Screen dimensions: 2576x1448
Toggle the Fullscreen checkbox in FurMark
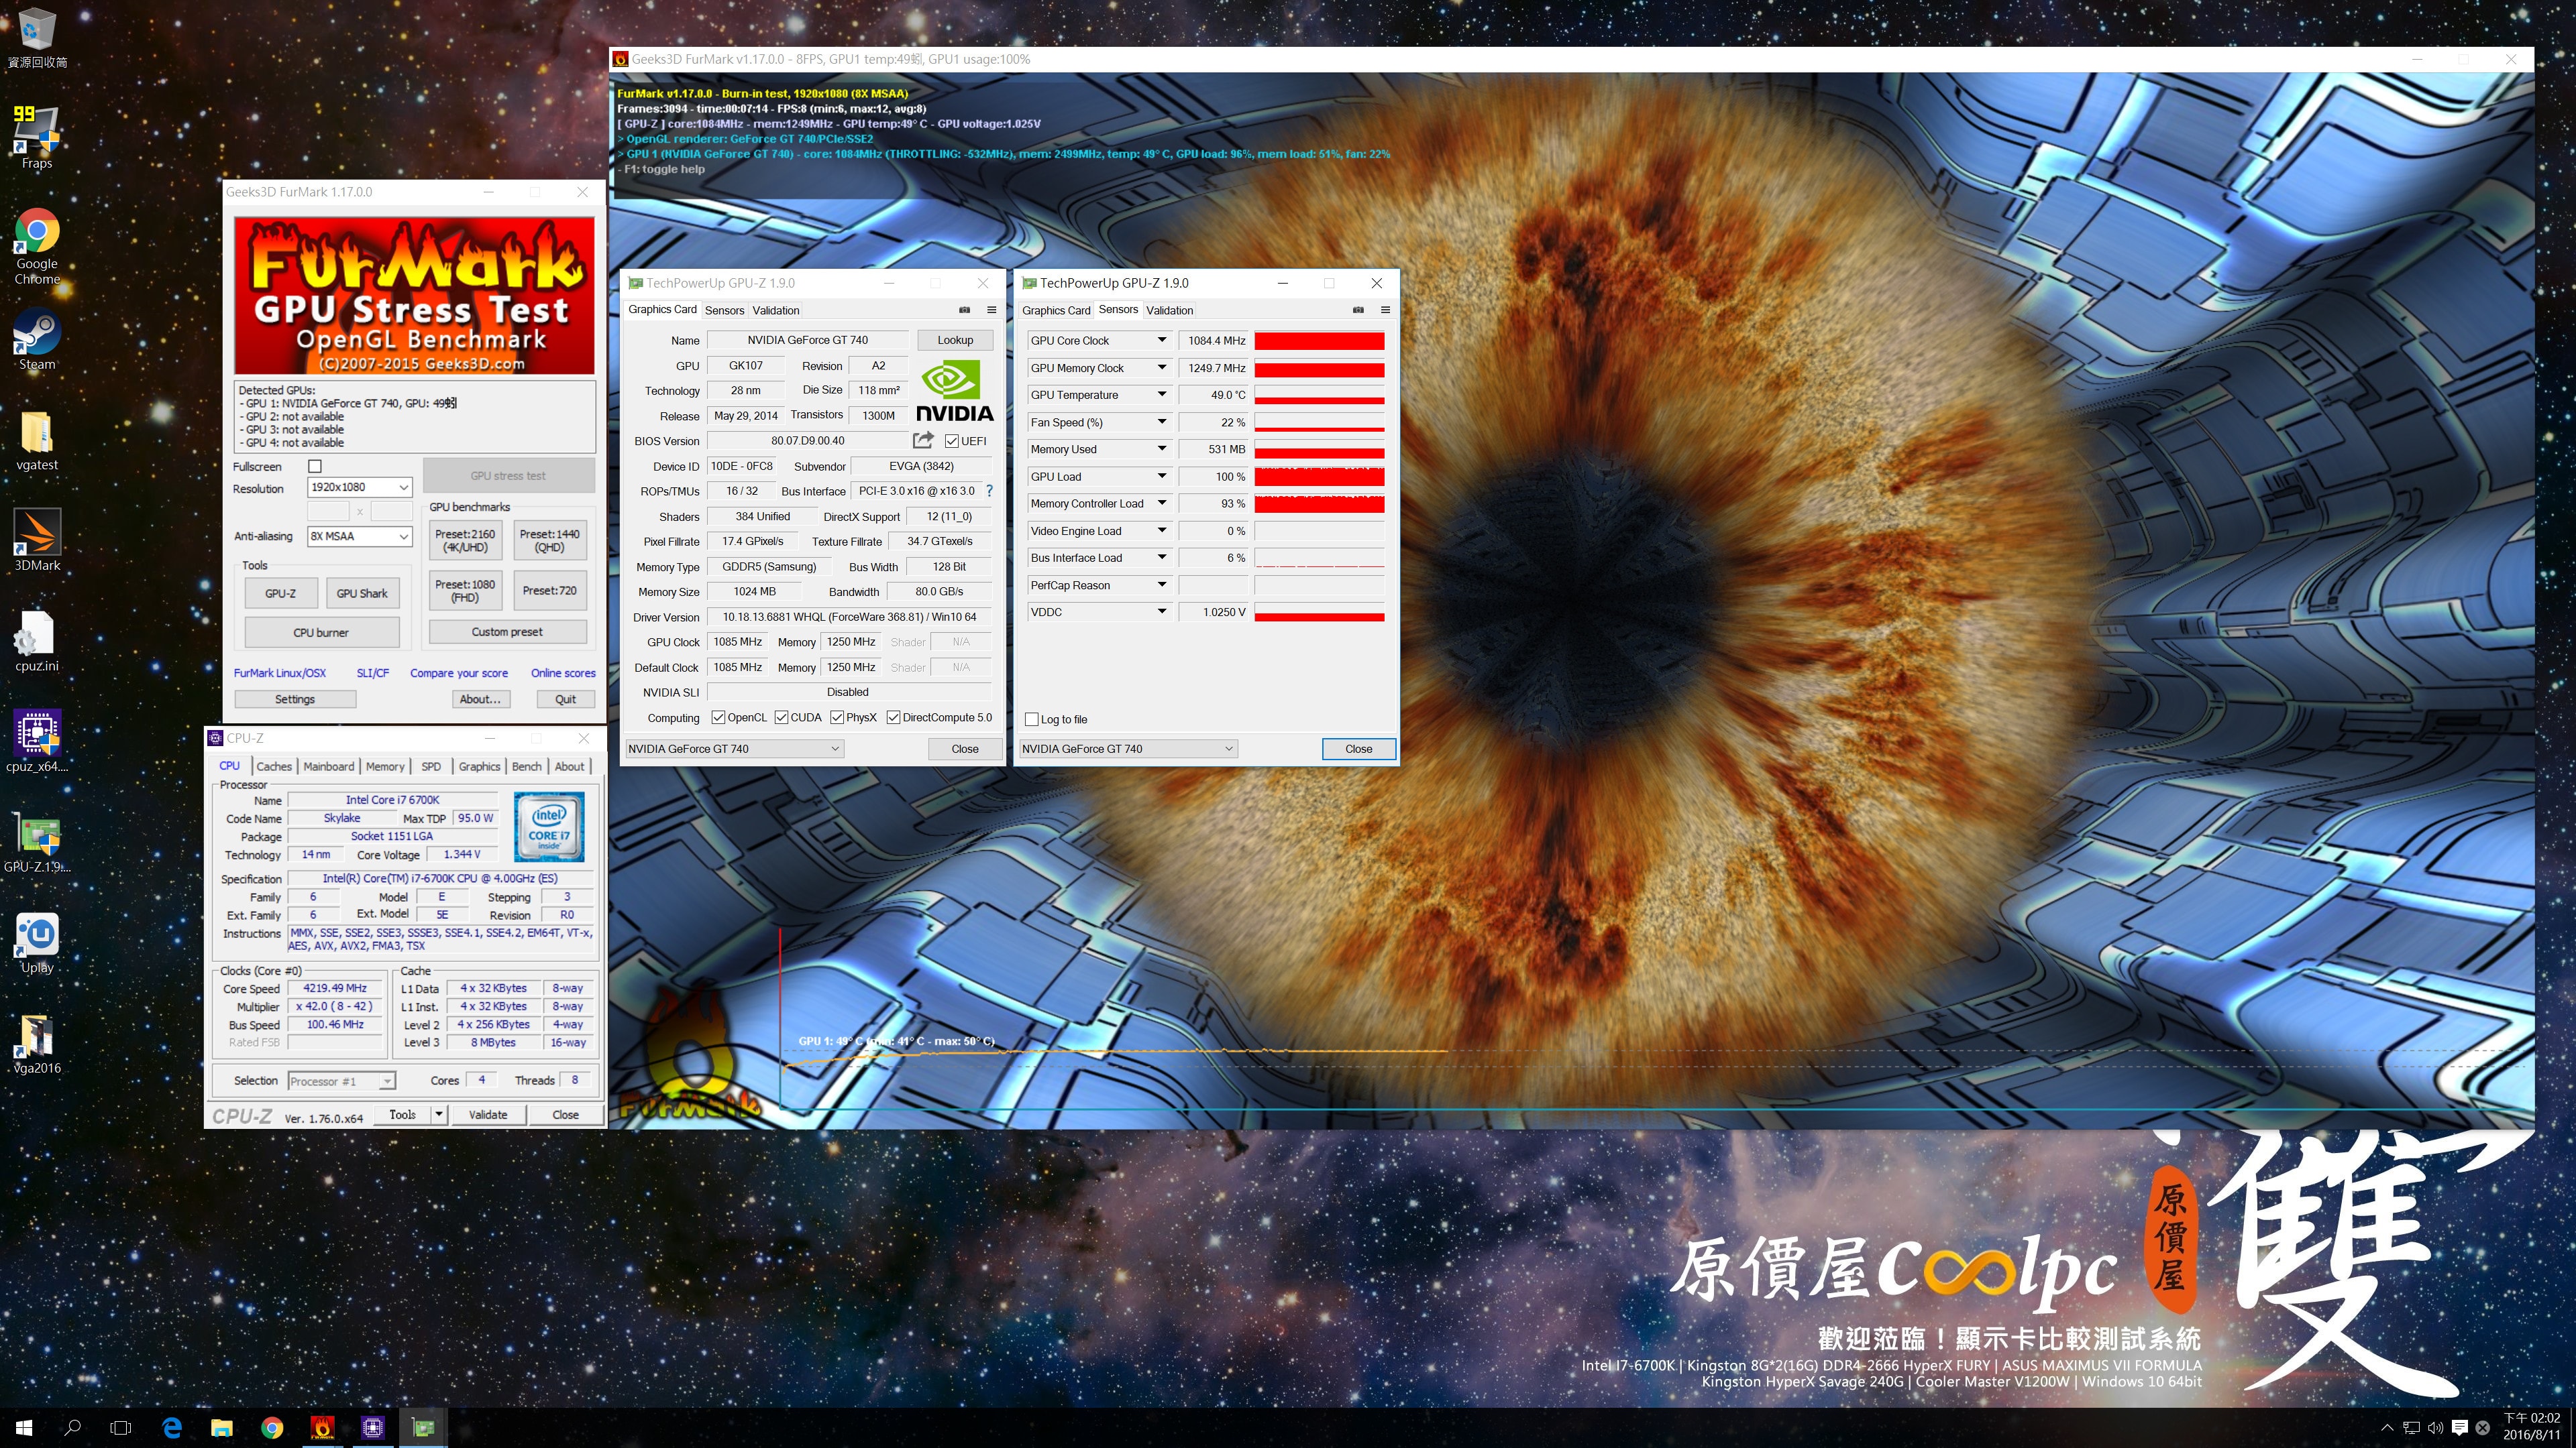[x=315, y=467]
